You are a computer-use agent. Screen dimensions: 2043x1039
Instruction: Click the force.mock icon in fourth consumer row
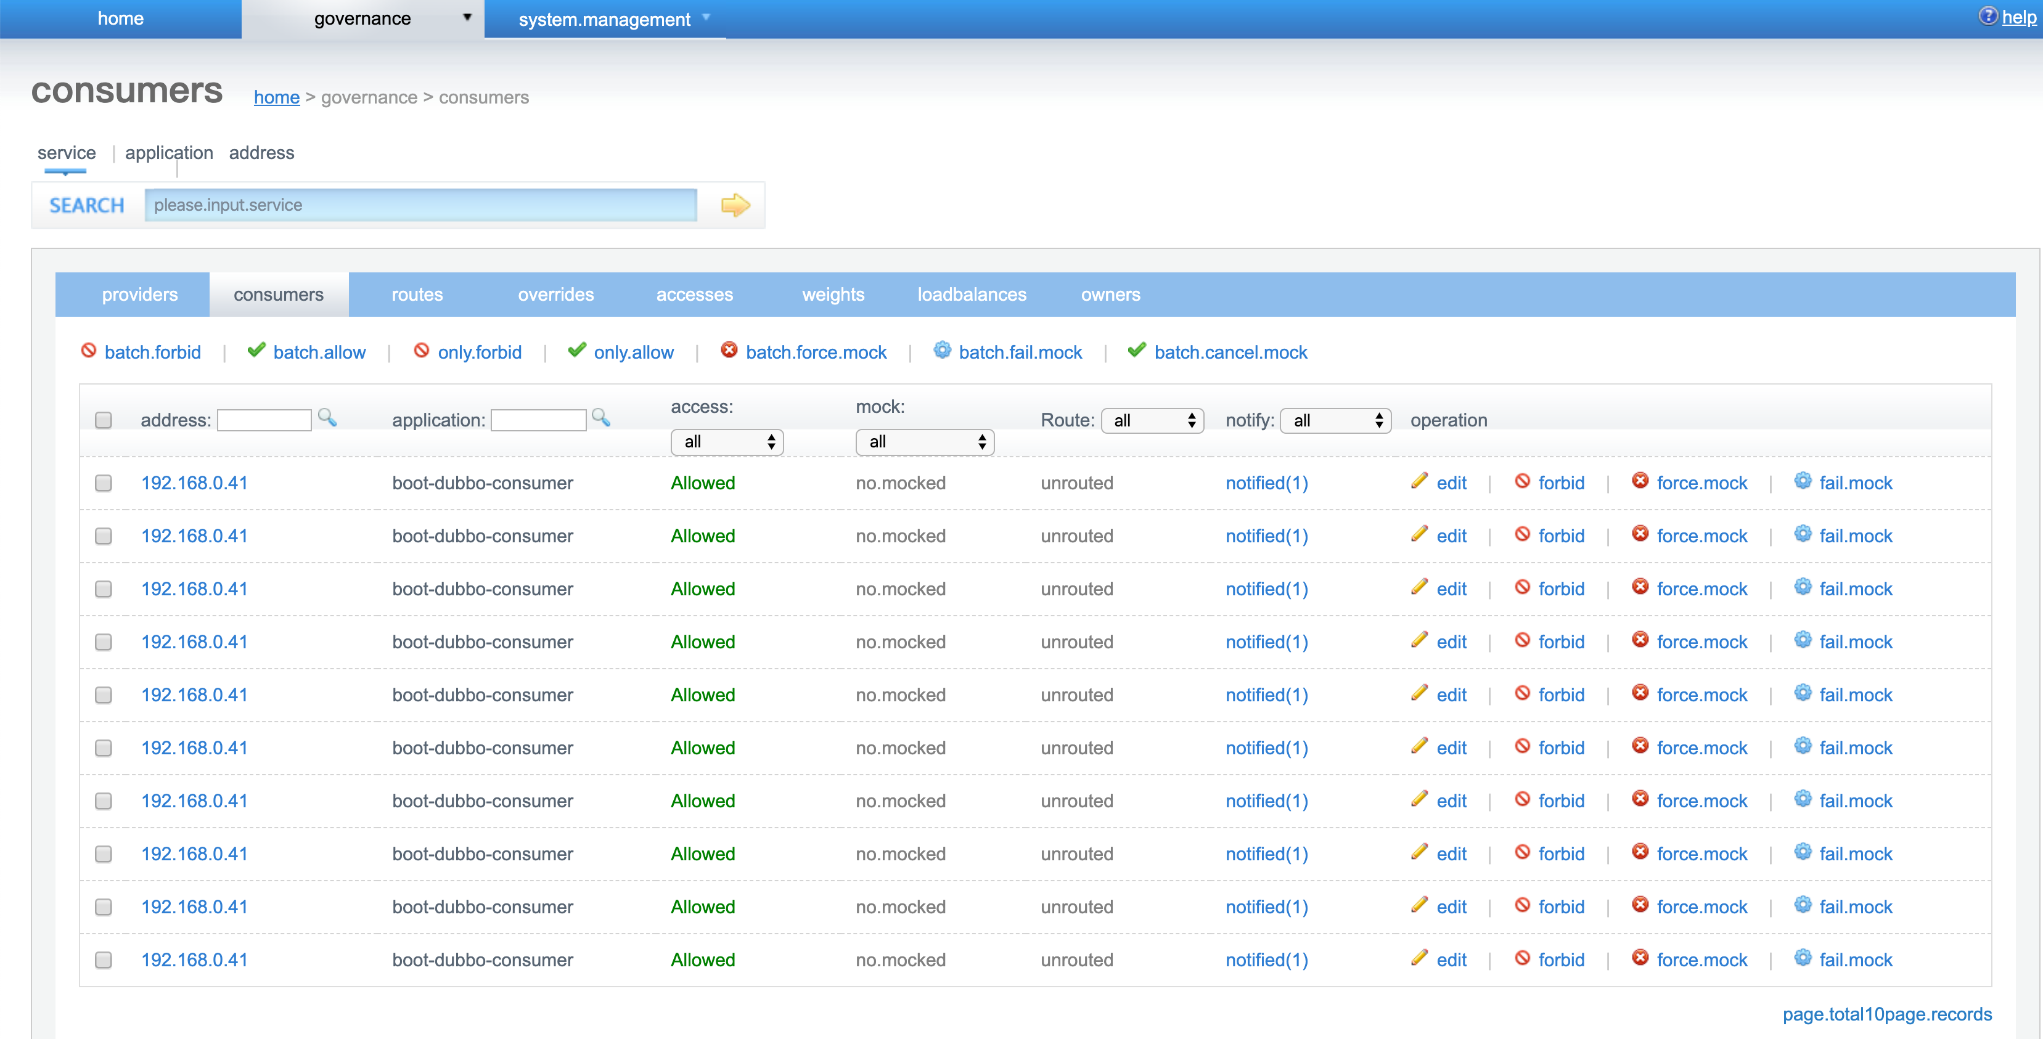click(1640, 640)
